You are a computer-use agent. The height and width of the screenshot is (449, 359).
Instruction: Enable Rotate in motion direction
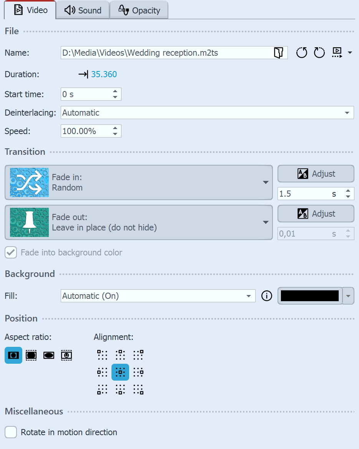click(x=11, y=432)
